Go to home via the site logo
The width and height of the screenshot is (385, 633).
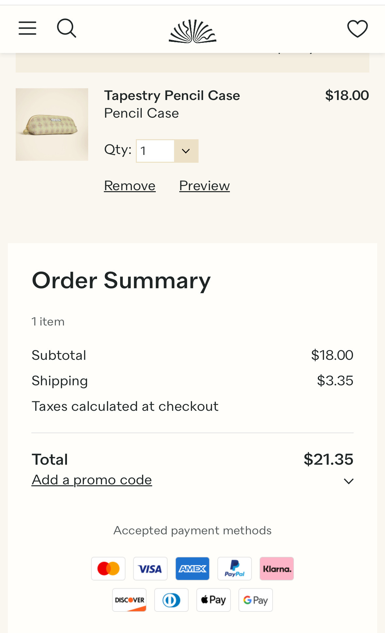(193, 31)
